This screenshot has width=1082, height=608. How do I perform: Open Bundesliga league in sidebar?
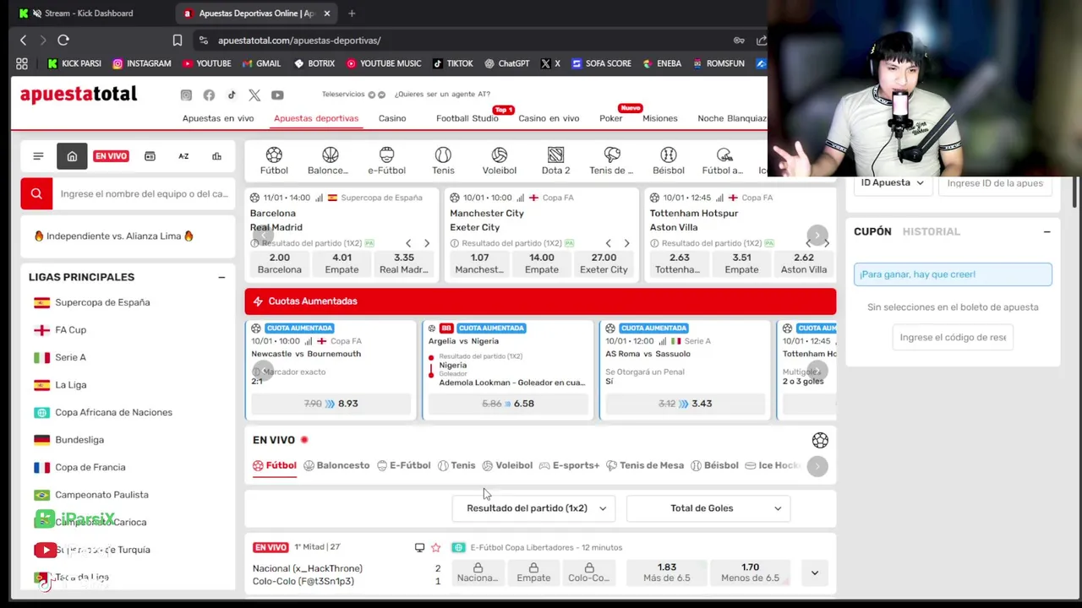pos(79,440)
